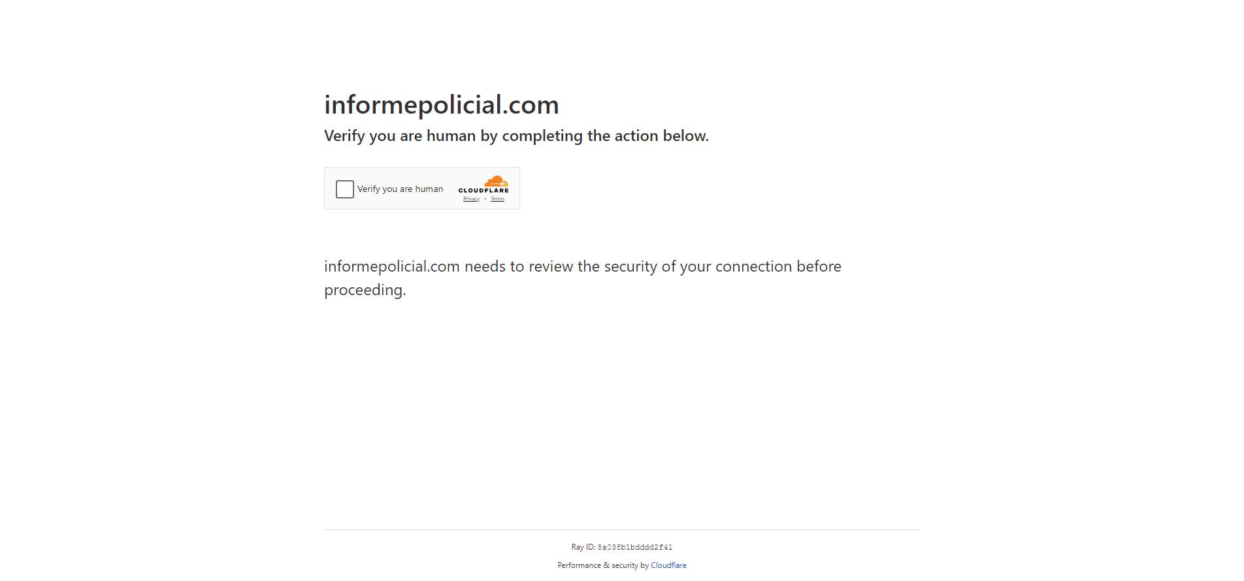Click the "needs to review the security" paragraph
Image resolution: width=1244 pixels, height=581 pixels.
(x=582, y=267)
